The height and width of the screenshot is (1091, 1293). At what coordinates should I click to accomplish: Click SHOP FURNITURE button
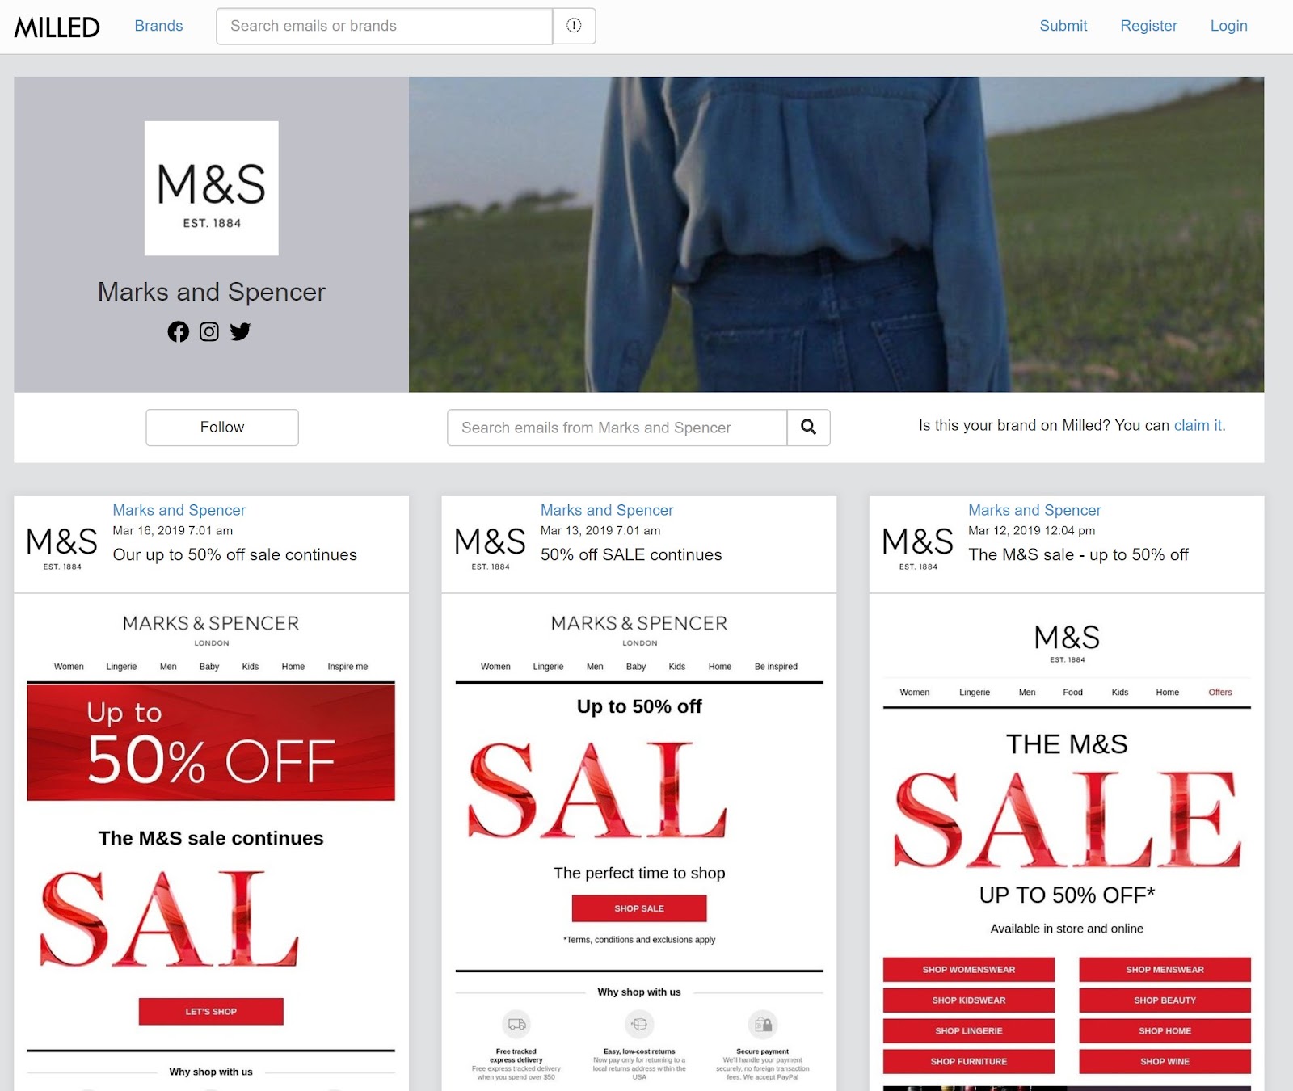(969, 1061)
